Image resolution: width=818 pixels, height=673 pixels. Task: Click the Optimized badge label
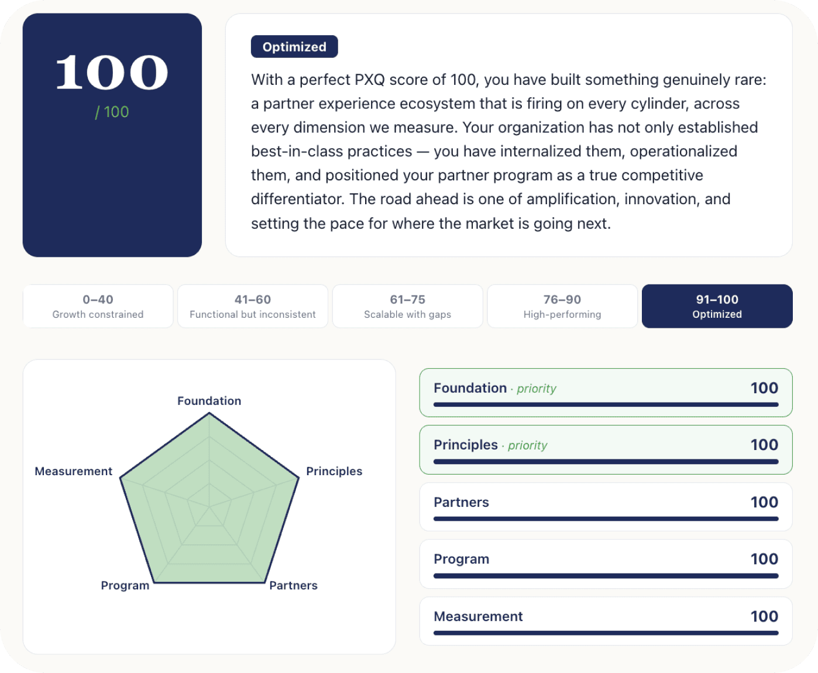point(294,47)
